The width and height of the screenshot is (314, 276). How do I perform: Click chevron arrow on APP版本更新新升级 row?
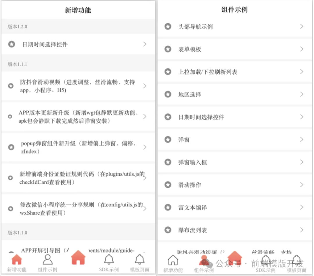pos(145,117)
